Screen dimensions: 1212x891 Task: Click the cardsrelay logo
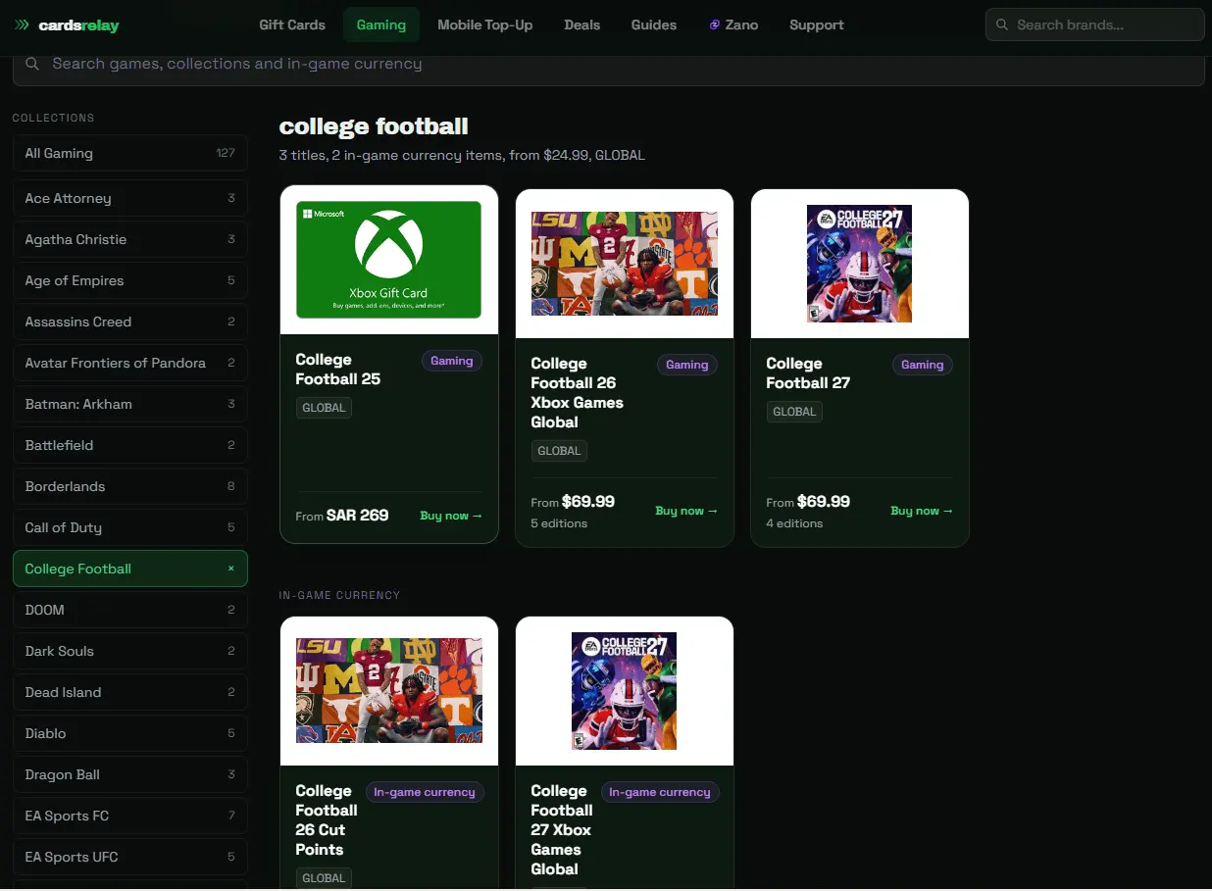click(x=67, y=25)
